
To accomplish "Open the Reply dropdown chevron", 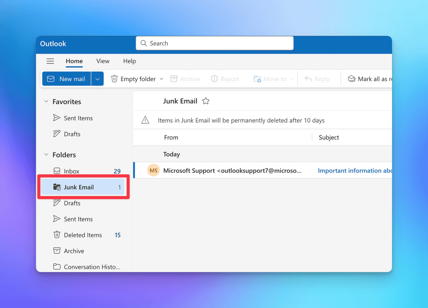I will pyautogui.click(x=335, y=79).
